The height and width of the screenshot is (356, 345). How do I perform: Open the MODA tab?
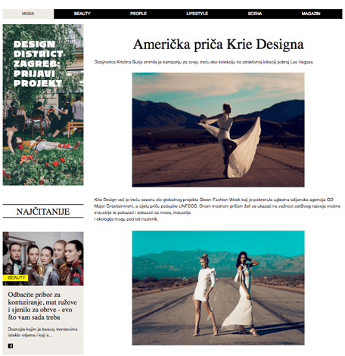click(x=28, y=14)
